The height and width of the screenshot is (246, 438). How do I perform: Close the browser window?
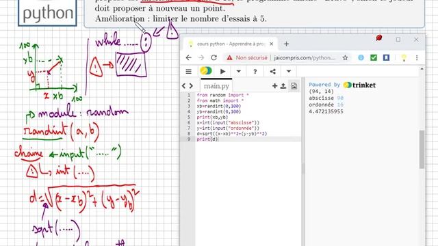coord(416,40)
